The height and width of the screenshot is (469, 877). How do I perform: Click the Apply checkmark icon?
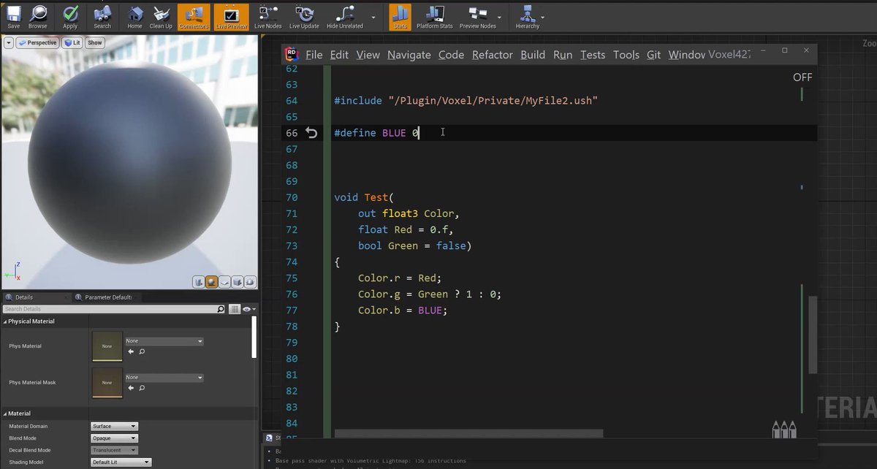[x=70, y=13]
